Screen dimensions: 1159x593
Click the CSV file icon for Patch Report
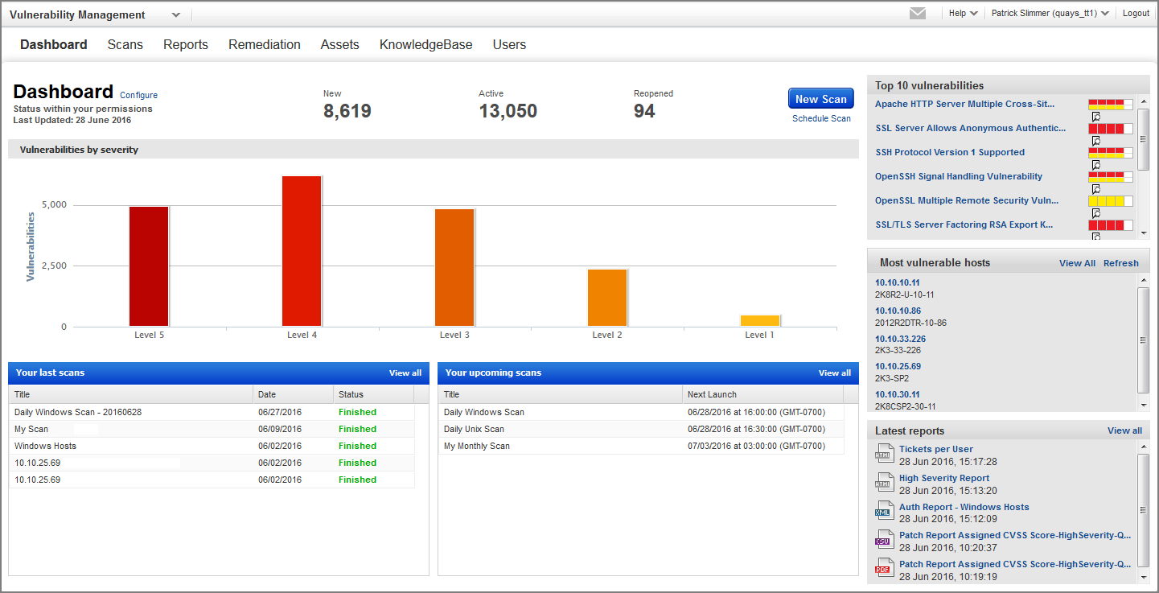point(884,540)
